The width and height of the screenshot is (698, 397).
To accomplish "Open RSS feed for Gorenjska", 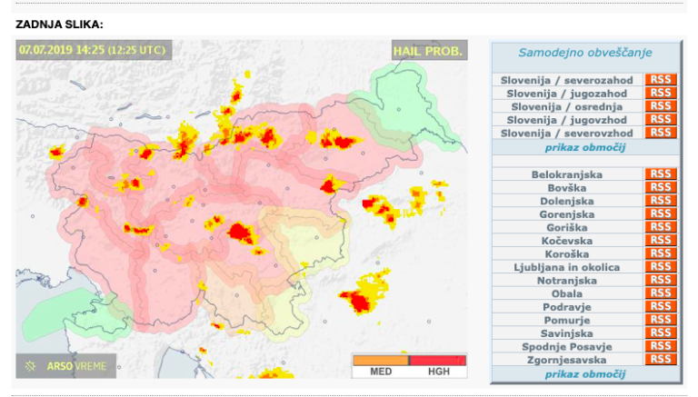I will point(661,213).
